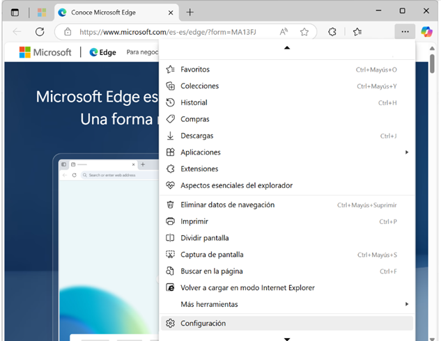The image size is (441, 341).
Task: Select Dividir pantalla menu entry
Action: tap(287, 238)
